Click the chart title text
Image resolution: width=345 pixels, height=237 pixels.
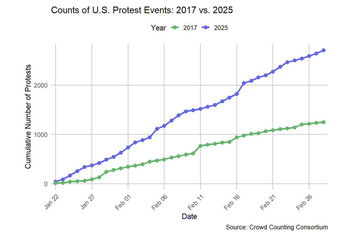pos(142,10)
